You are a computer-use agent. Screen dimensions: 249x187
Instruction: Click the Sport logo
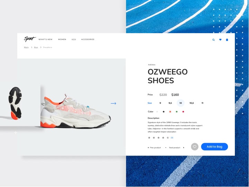pyautogui.click(x=30, y=39)
